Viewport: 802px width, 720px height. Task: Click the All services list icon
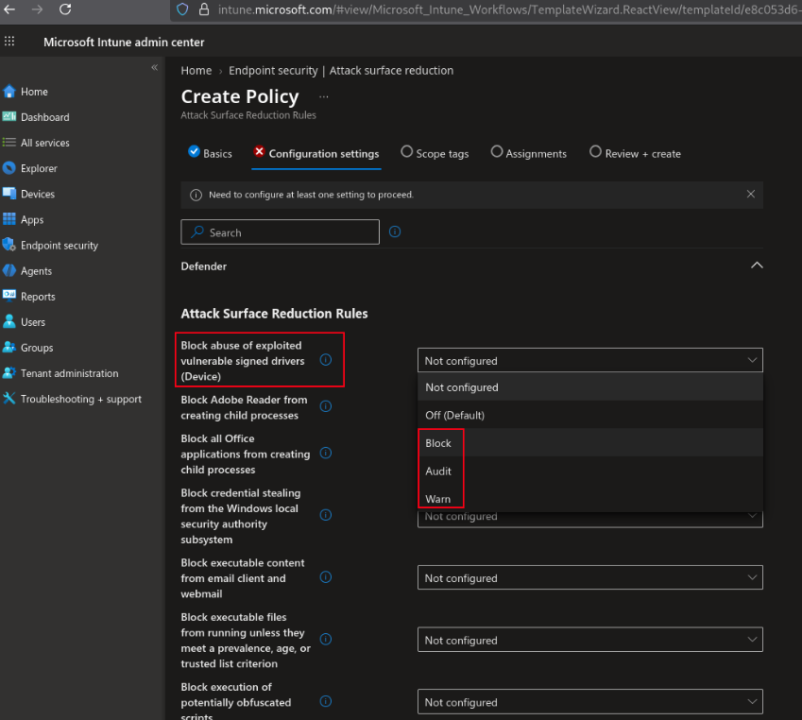[x=9, y=143]
